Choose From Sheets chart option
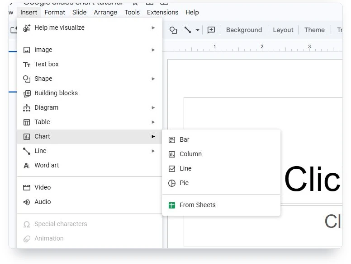Screen dimensions: 351x264 click(221, 205)
